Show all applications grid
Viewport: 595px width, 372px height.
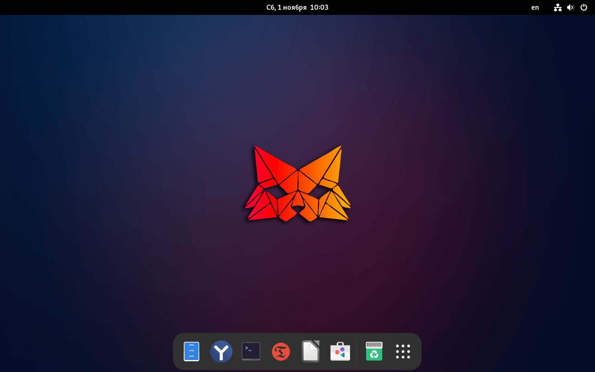(x=403, y=352)
